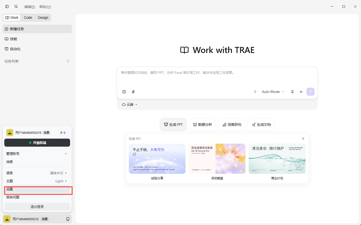Select the 数据分析 shortcut
361x225 pixels.
202,125
